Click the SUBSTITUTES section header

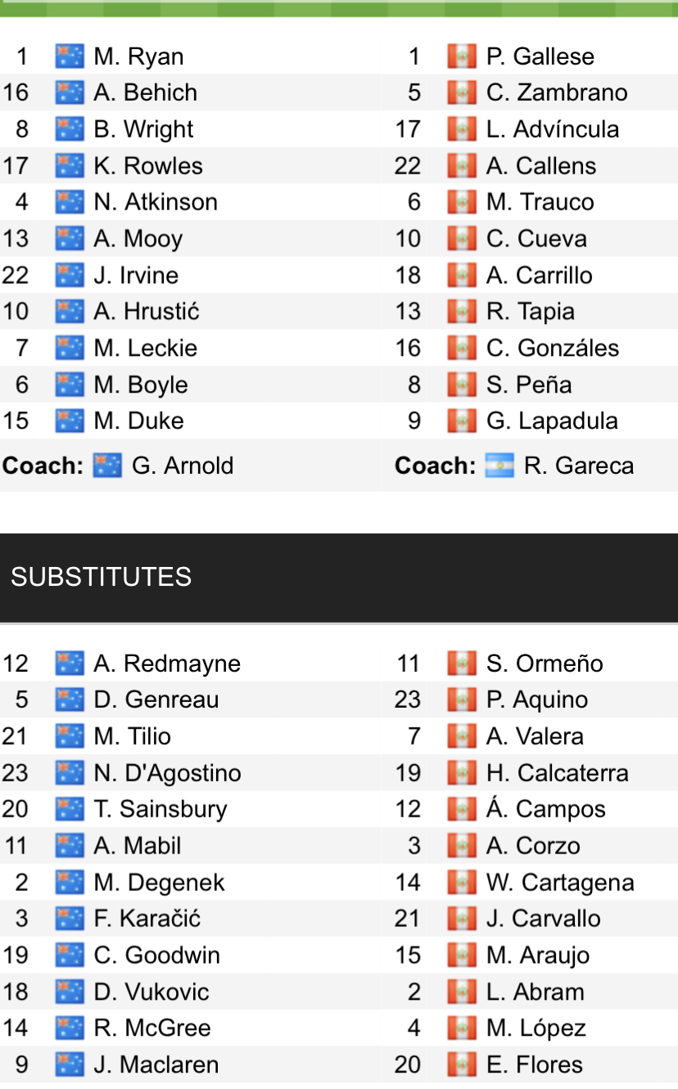102,577
